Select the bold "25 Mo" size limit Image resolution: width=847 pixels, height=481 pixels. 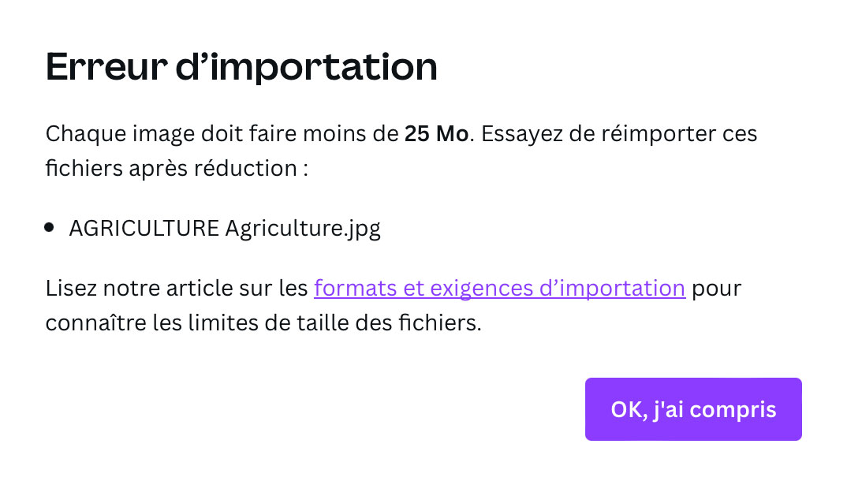[436, 133]
